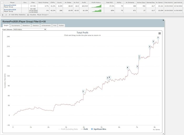The width and height of the screenshot is (184, 135).
Task: Sort by the Games/Day column header
Action: [151, 2]
